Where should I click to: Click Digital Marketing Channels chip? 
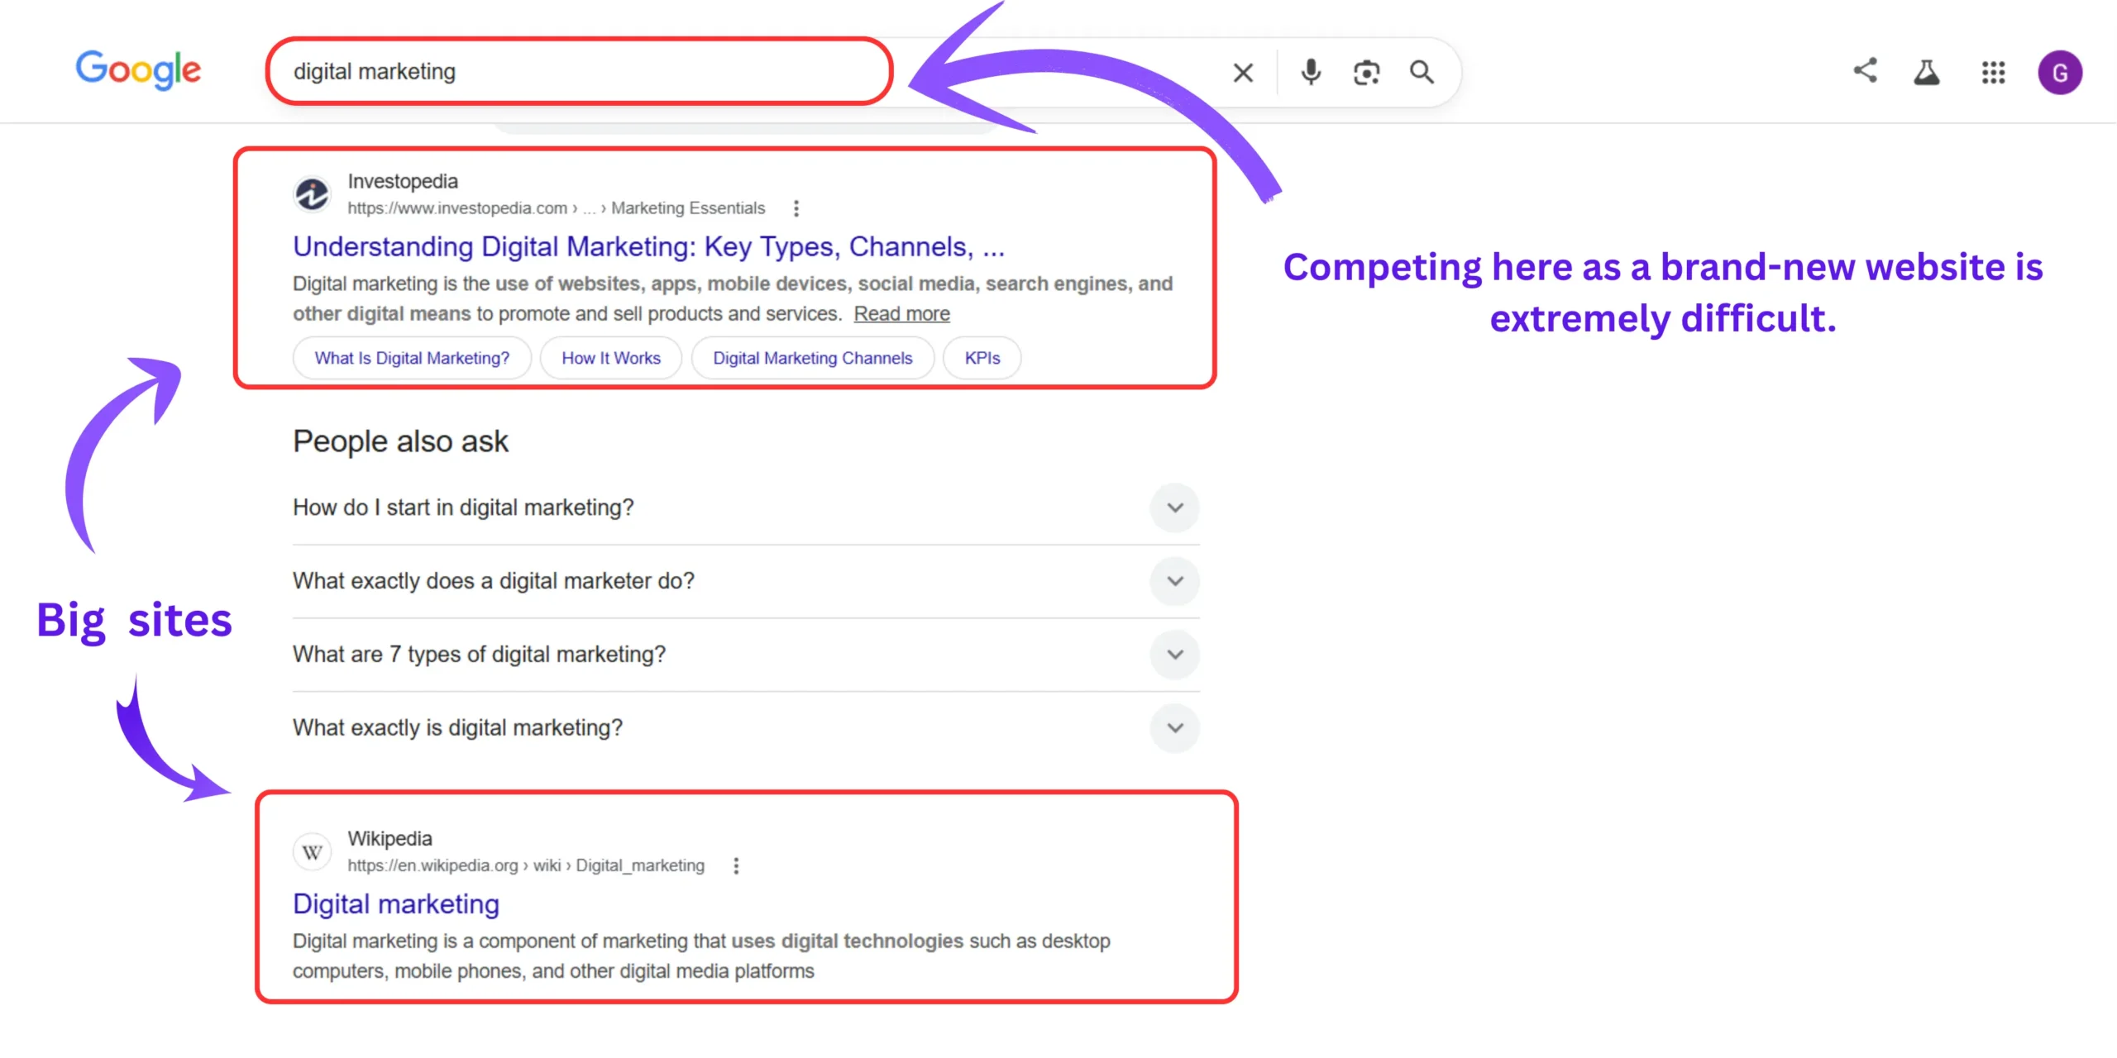(813, 358)
